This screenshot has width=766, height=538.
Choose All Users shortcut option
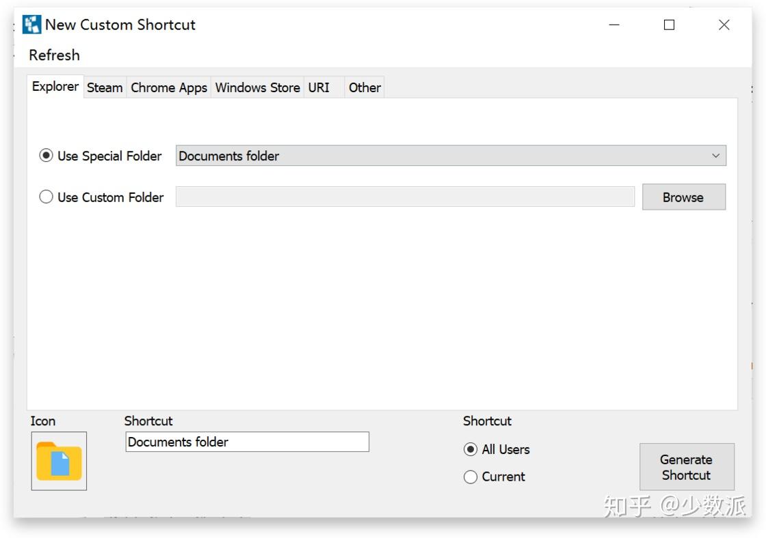coord(471,449)
